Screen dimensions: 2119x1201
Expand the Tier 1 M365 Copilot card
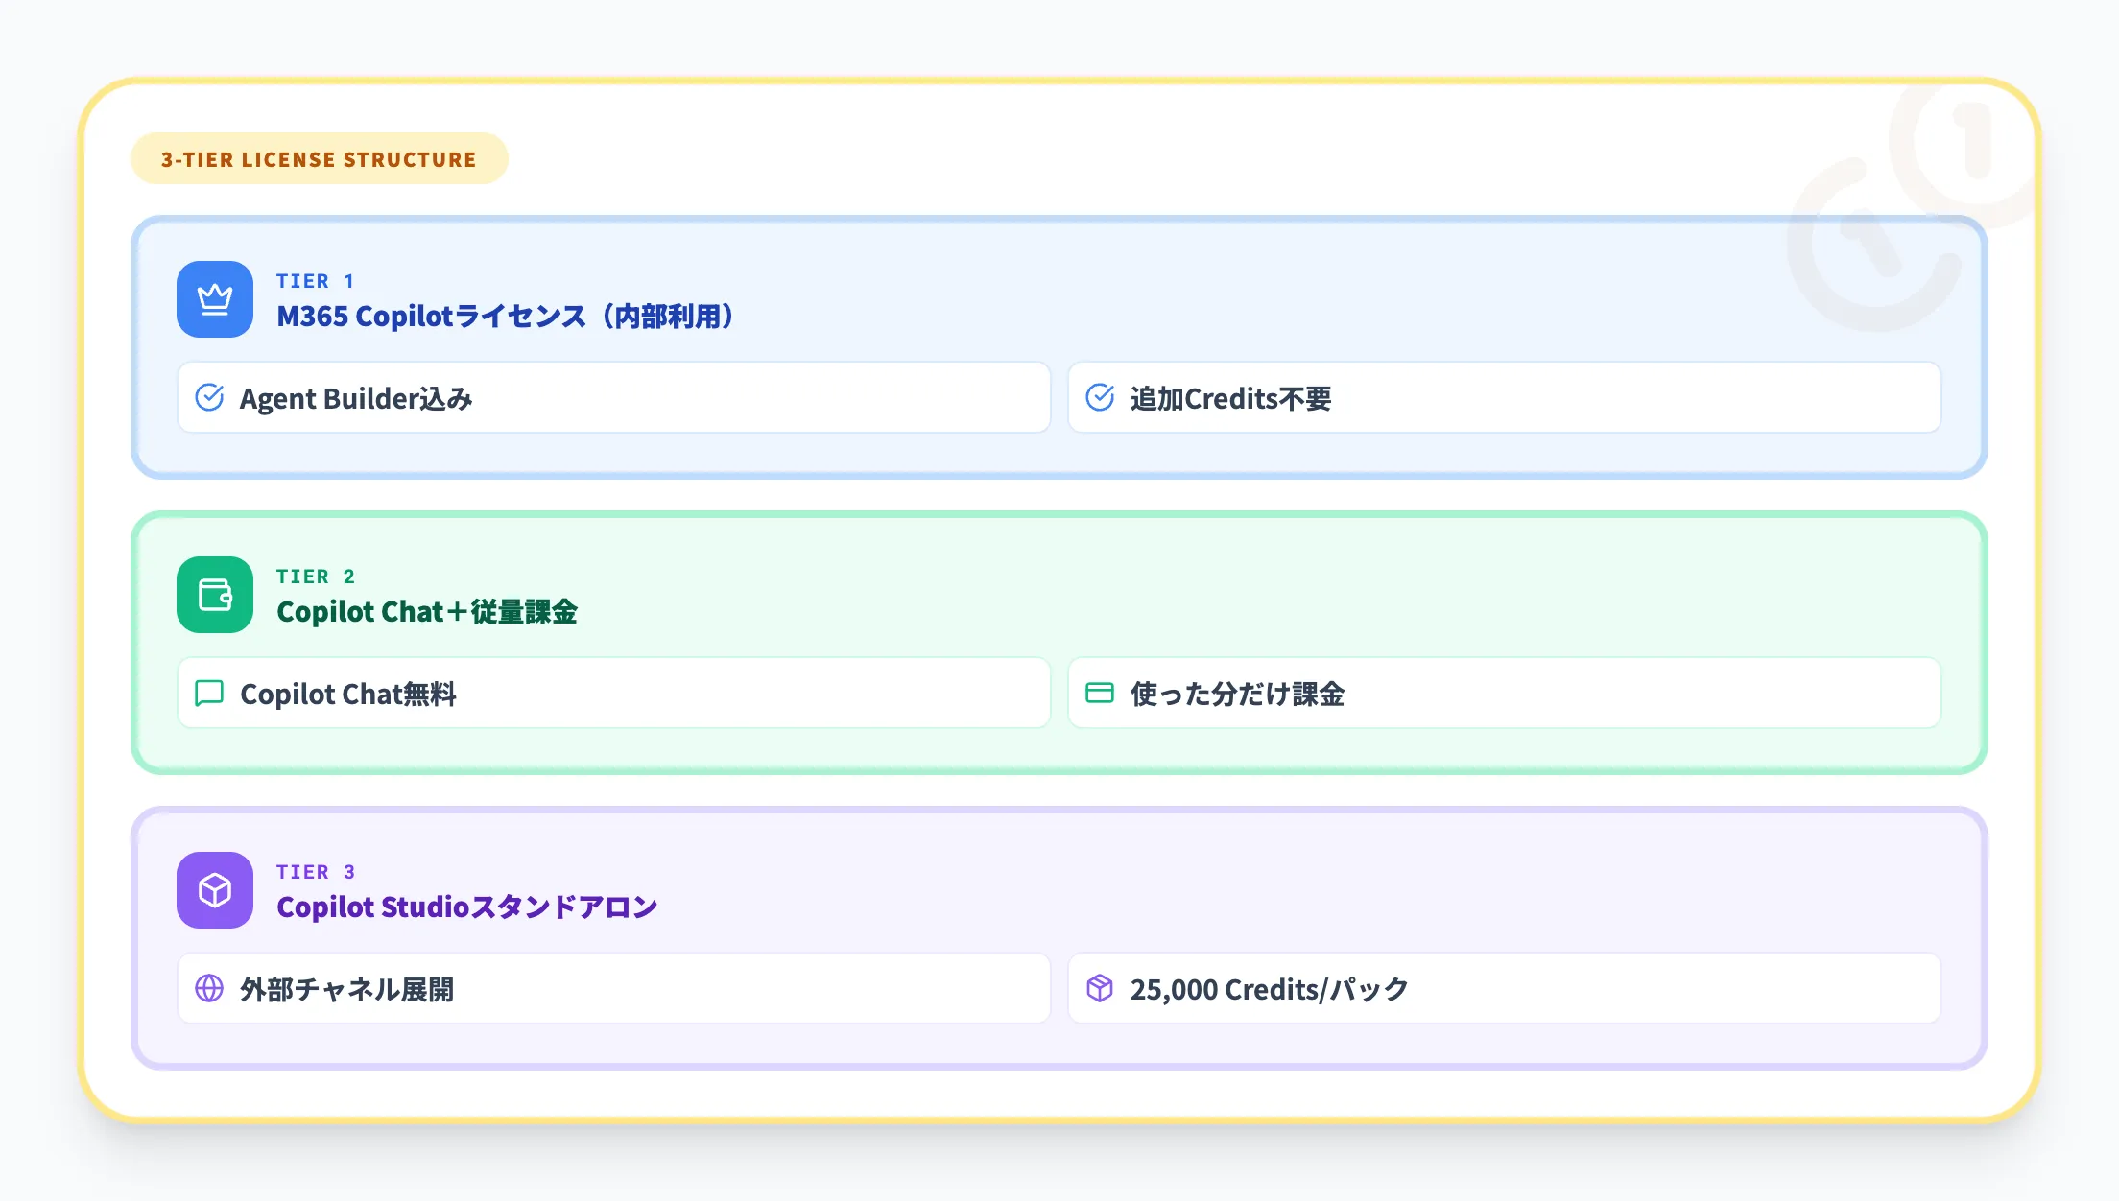pos(1056,347)
